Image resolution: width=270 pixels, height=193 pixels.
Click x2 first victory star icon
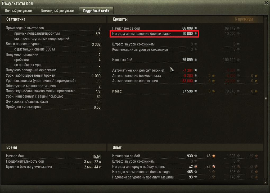[196, 166]
